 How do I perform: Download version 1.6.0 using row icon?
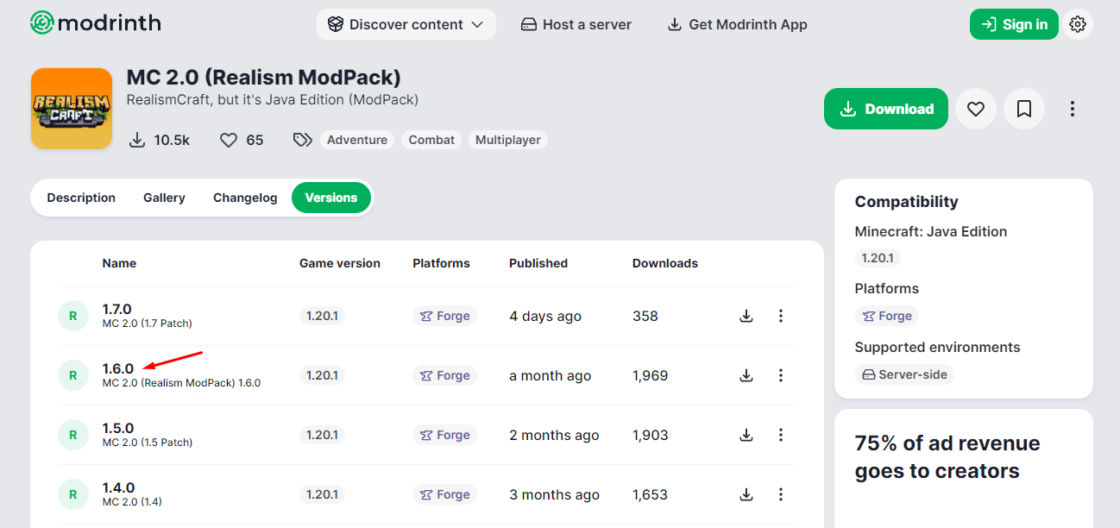pyautogui.click(x=746, y=375)
